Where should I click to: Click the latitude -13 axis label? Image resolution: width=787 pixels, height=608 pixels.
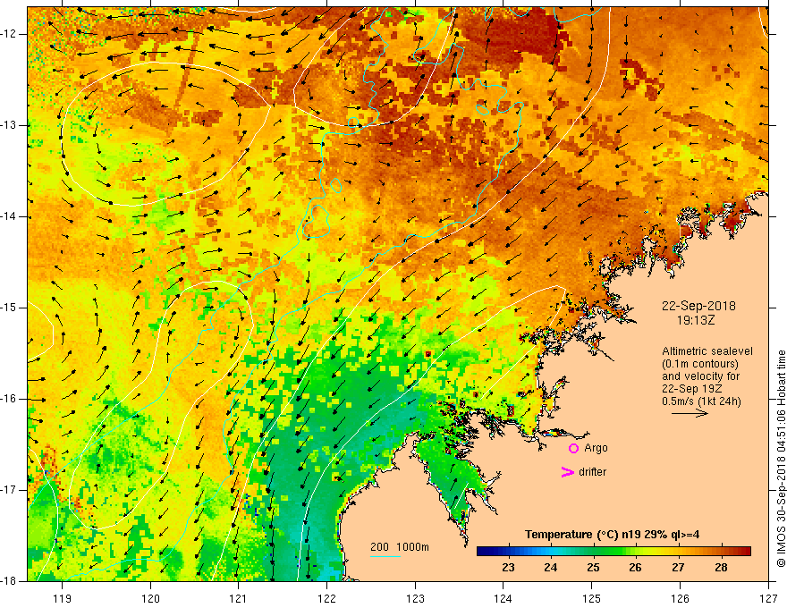pyautogui.click(x=9, y=125)
